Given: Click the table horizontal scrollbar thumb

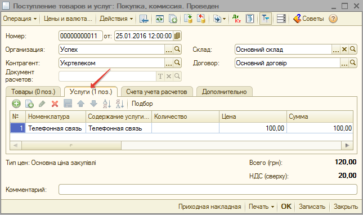Looking at the screenshot, I should (71, 145).
